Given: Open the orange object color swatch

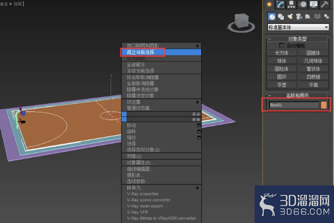Looking at the screenshot, I should 324,105.
